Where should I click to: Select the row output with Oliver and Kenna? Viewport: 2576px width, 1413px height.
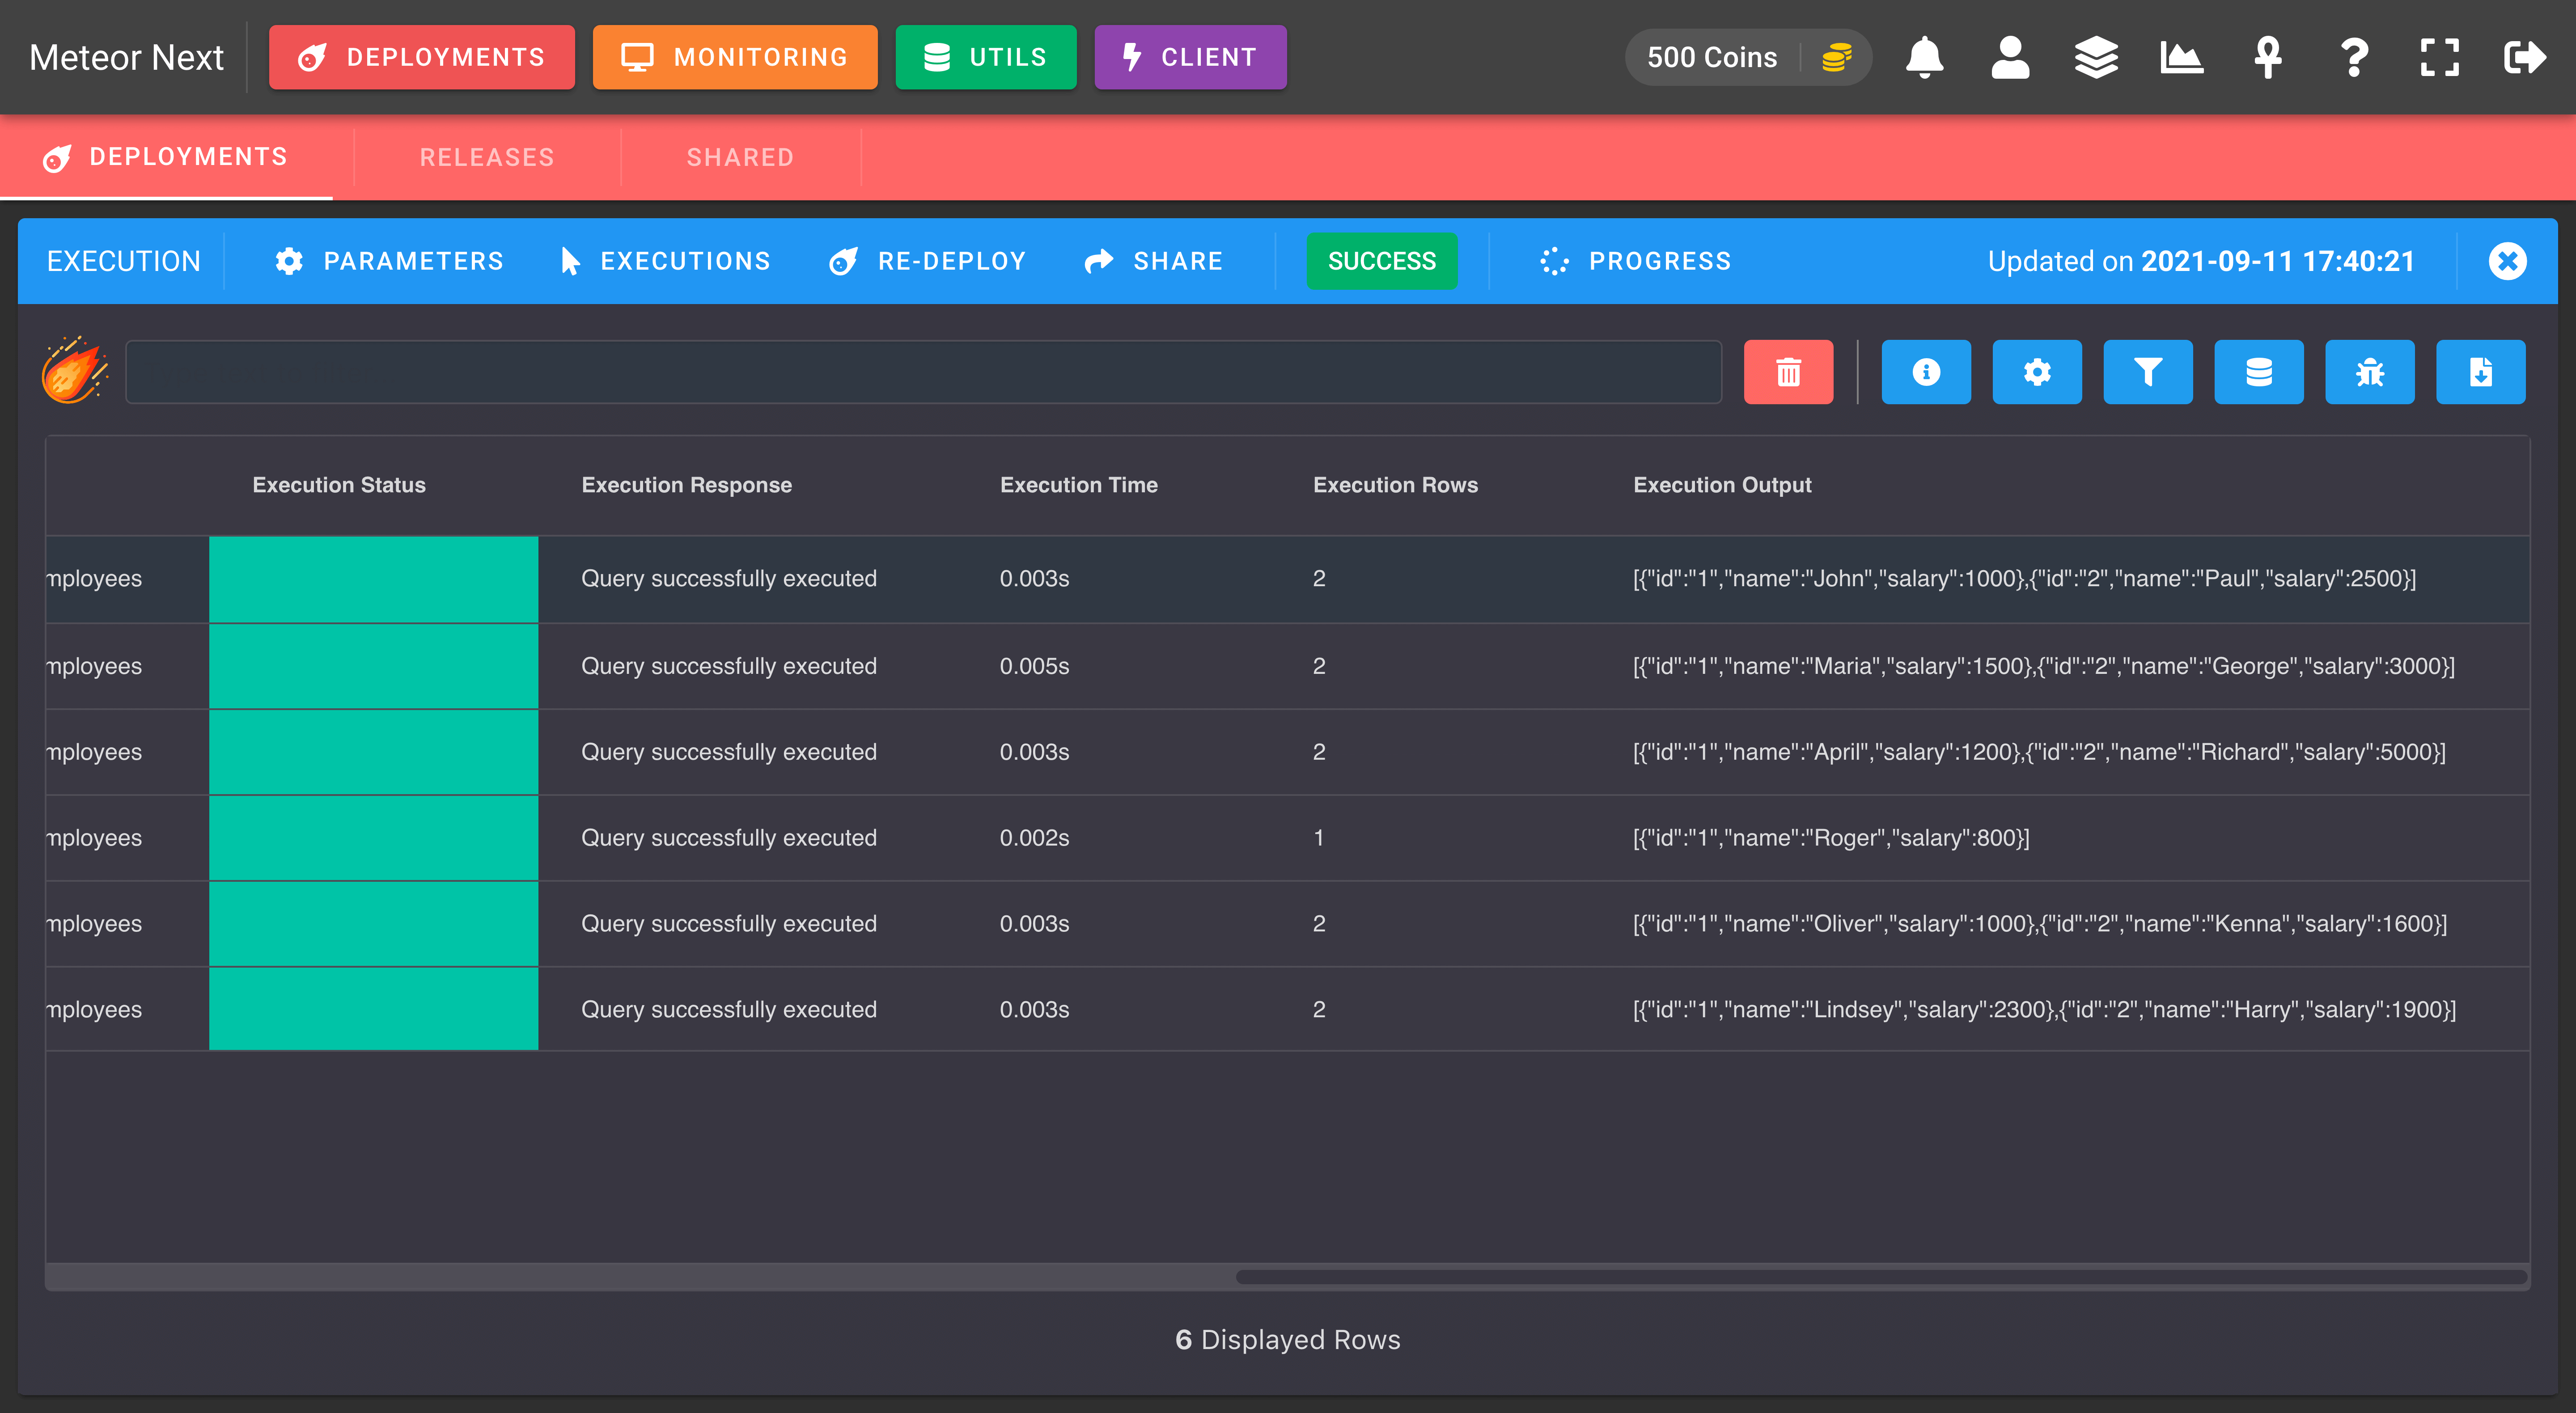coord(2040,924)
